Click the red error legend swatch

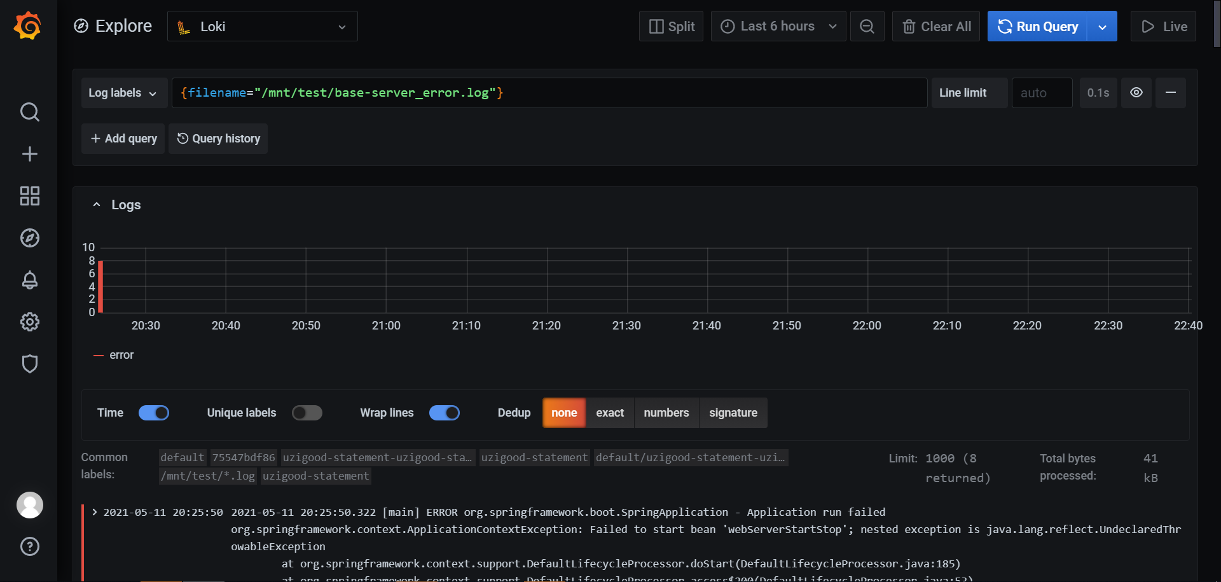(x=99, y=356)
